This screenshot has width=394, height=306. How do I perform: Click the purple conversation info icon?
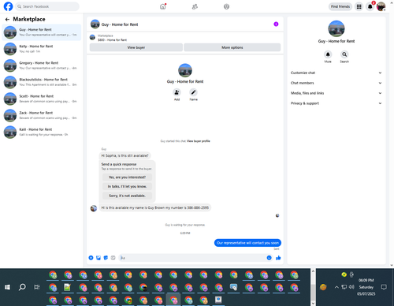tap(276, 24)
